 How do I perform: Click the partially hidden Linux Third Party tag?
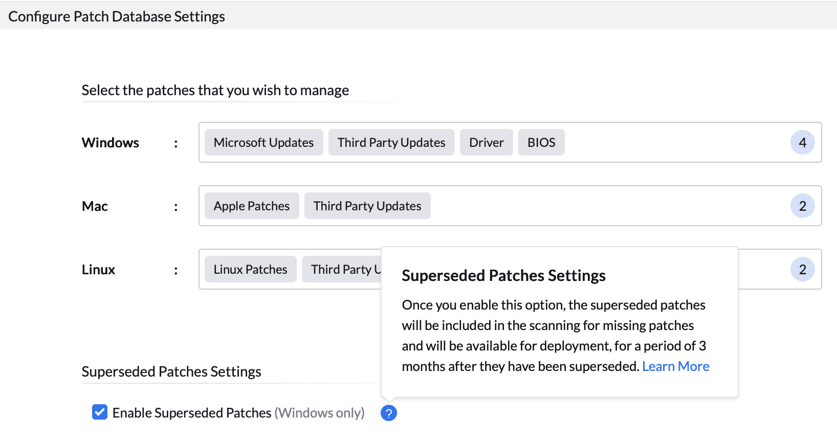[x=342, y=269]
